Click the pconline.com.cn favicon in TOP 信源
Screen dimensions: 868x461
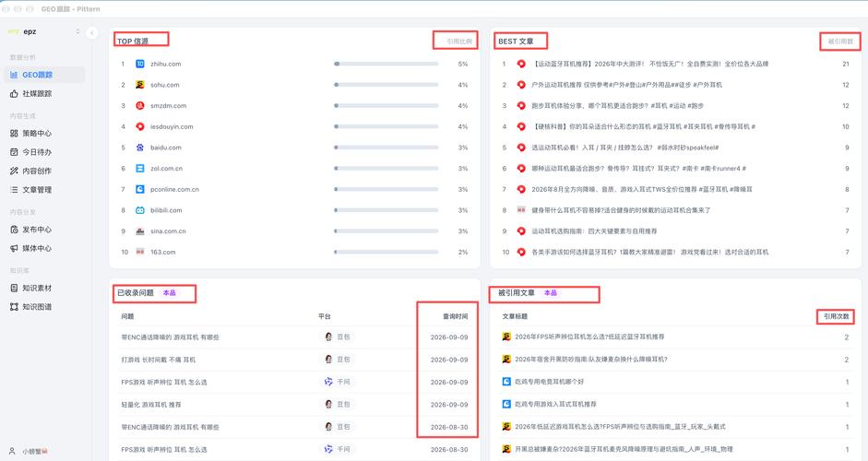tap(140, 189)
